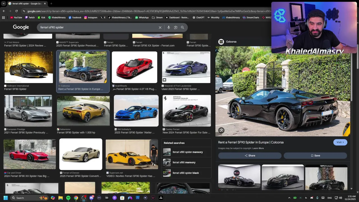Open WhatsApp bookmark

click(x=142, y=17)
